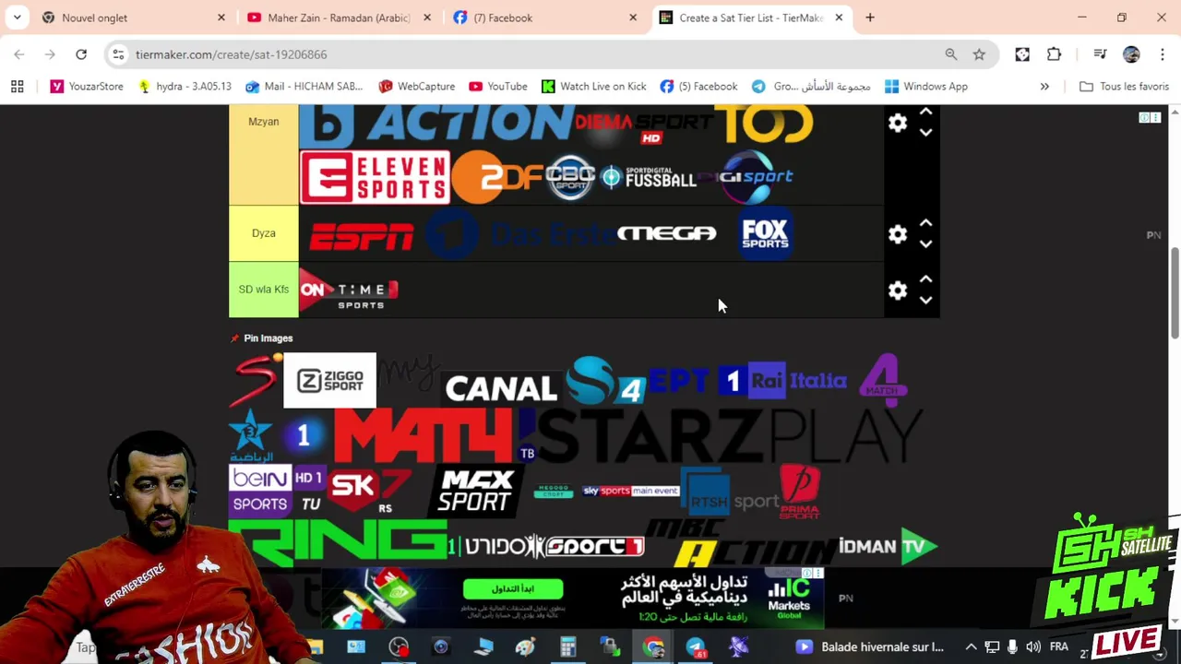Move SD wla Kfs row down
The width and height of the screenshot is (1181, 664).
pyautogui.click(x=925, y=301)
